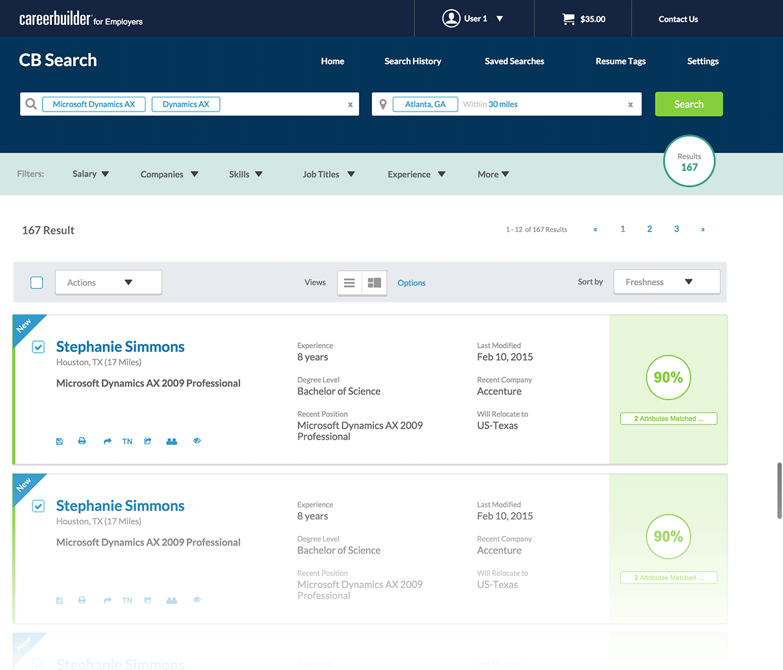Expand the Companies filter

170,174
